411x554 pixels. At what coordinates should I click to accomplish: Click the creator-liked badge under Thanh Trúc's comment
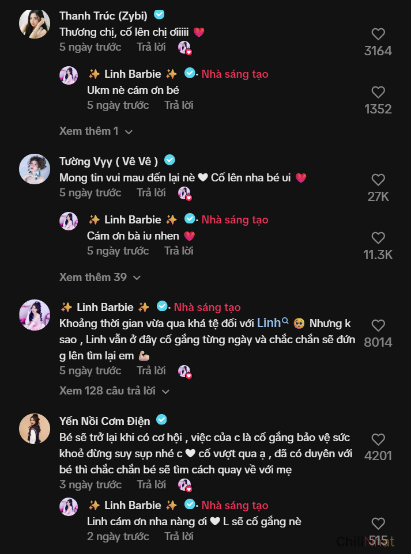(184, 48)
